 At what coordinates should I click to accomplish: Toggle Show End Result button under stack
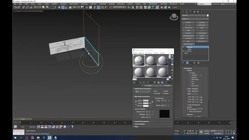pos(187,63)
